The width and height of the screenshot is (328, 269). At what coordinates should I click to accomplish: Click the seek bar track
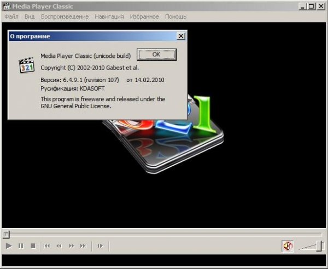165,234
